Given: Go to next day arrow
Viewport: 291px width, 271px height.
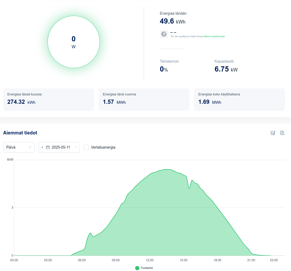Looking at the screenshot, I should click(x=76, y=147).
